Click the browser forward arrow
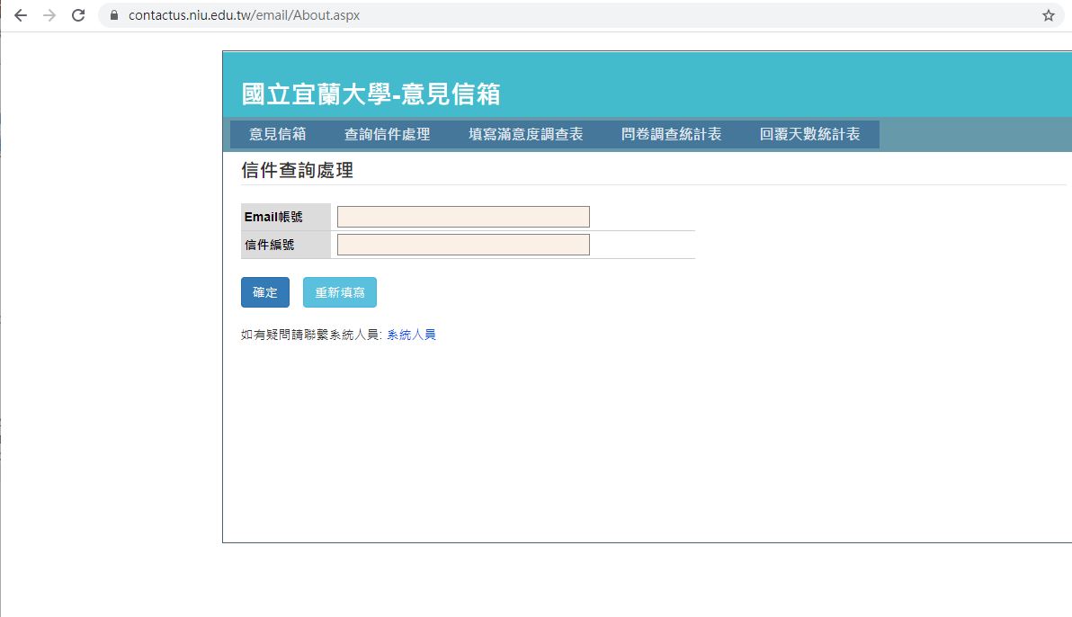 (x=49, y=15)
